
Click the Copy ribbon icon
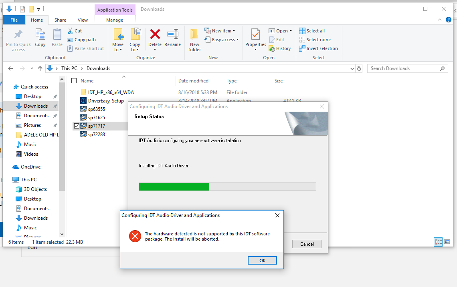(x=40, y=34)
